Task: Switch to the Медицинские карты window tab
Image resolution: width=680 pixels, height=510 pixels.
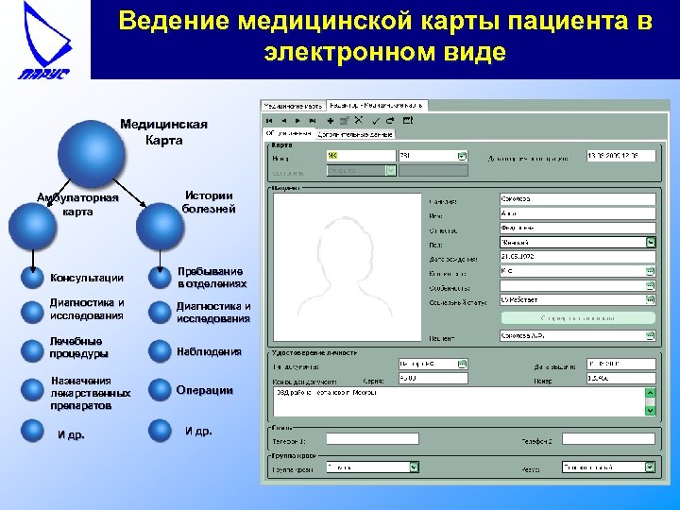Action: 293,106
